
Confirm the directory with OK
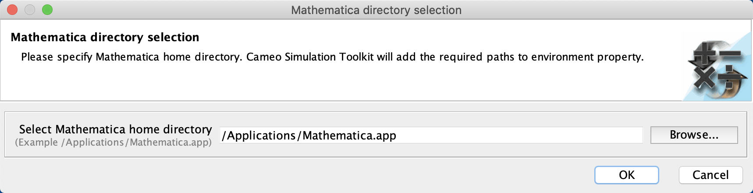click(x=626, y=175)
